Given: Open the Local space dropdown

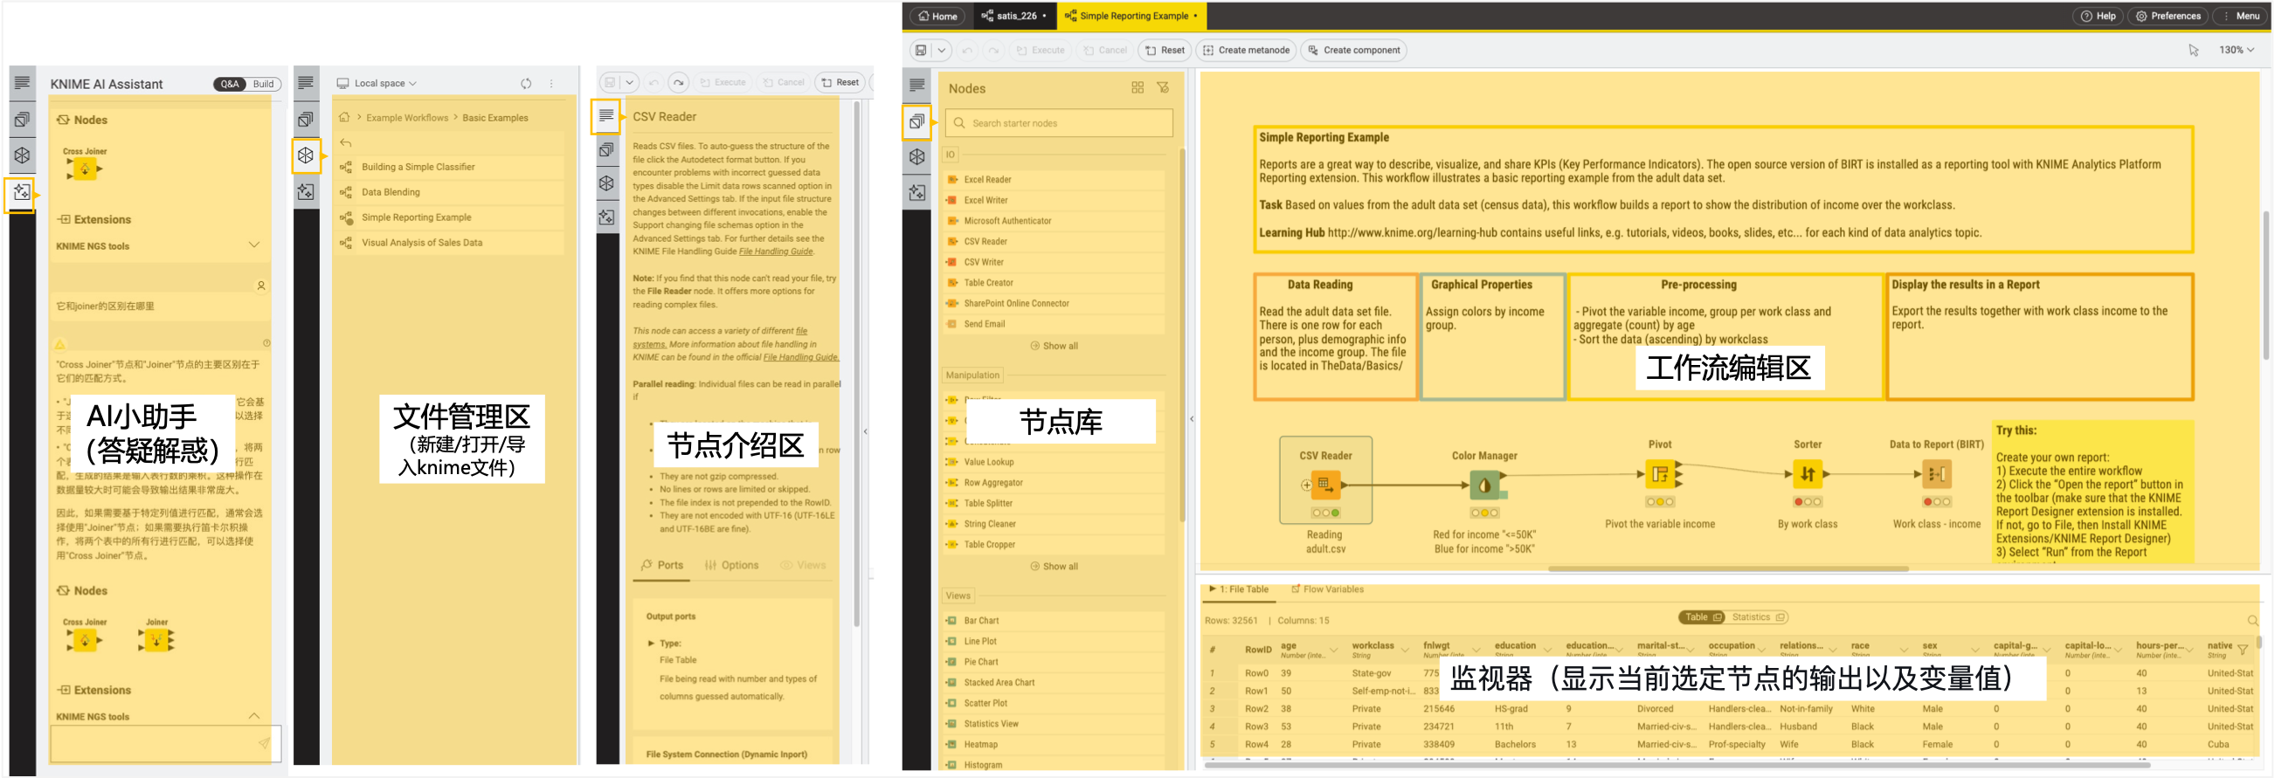Looking at the screenshot, I should click(377, 83).
